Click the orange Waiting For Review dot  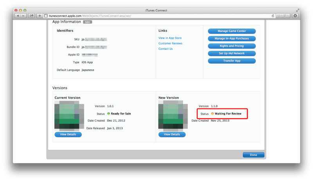(212, 114)
